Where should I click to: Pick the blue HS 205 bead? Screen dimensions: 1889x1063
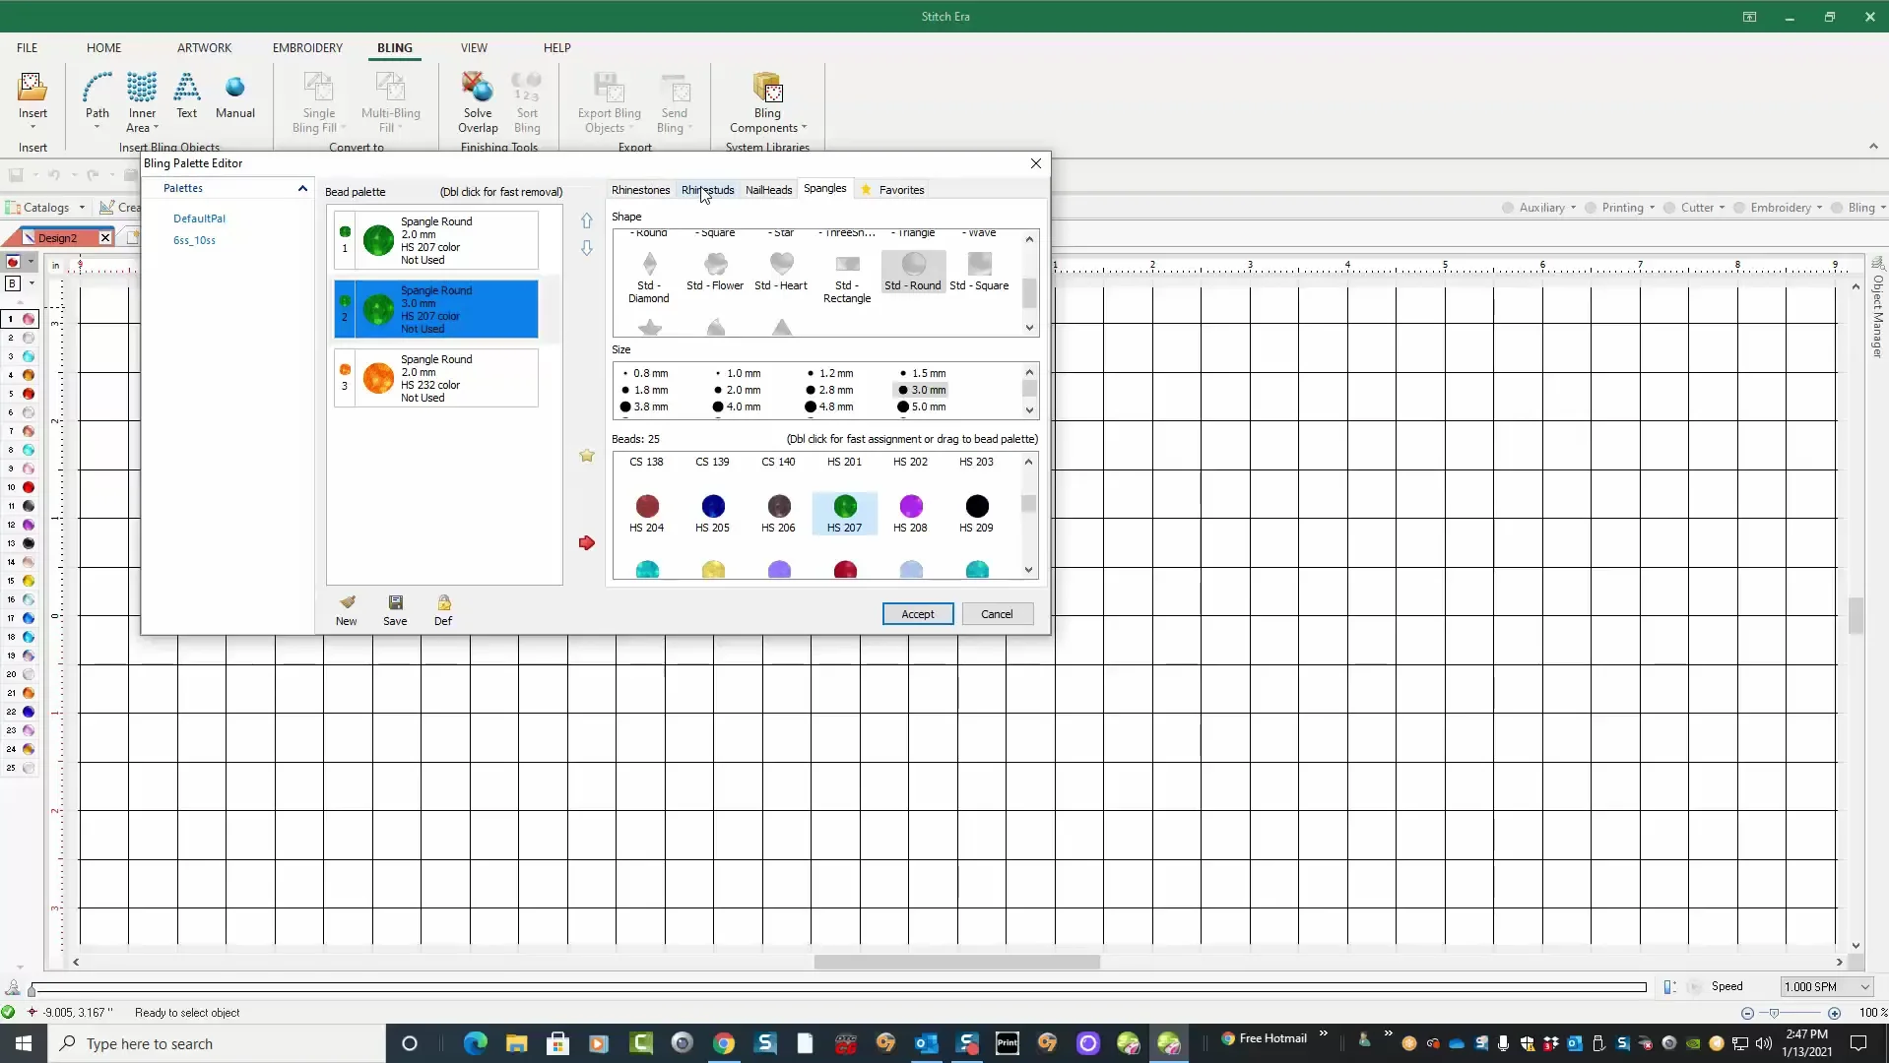click(712, 506)
